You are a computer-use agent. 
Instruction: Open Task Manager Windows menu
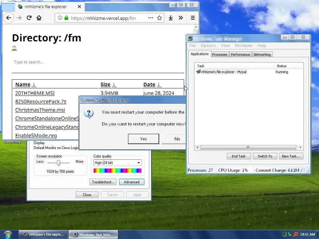(243, 45)
